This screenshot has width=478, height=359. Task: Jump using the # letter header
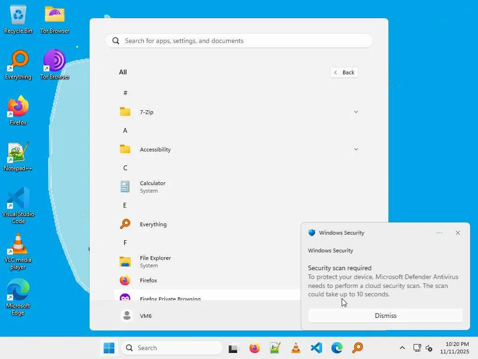[x=125, y=93]
